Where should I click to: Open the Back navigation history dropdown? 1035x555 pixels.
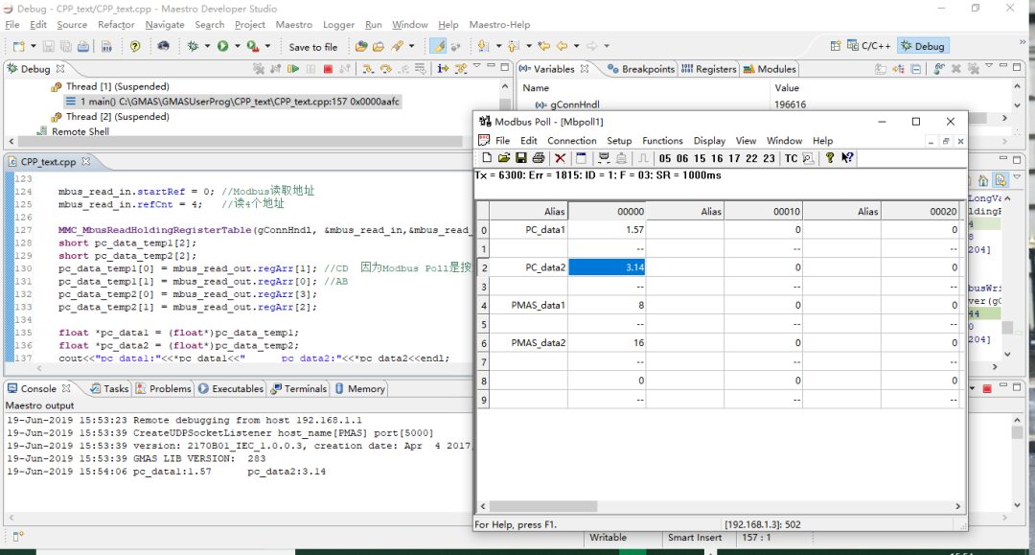coord(576,46)
